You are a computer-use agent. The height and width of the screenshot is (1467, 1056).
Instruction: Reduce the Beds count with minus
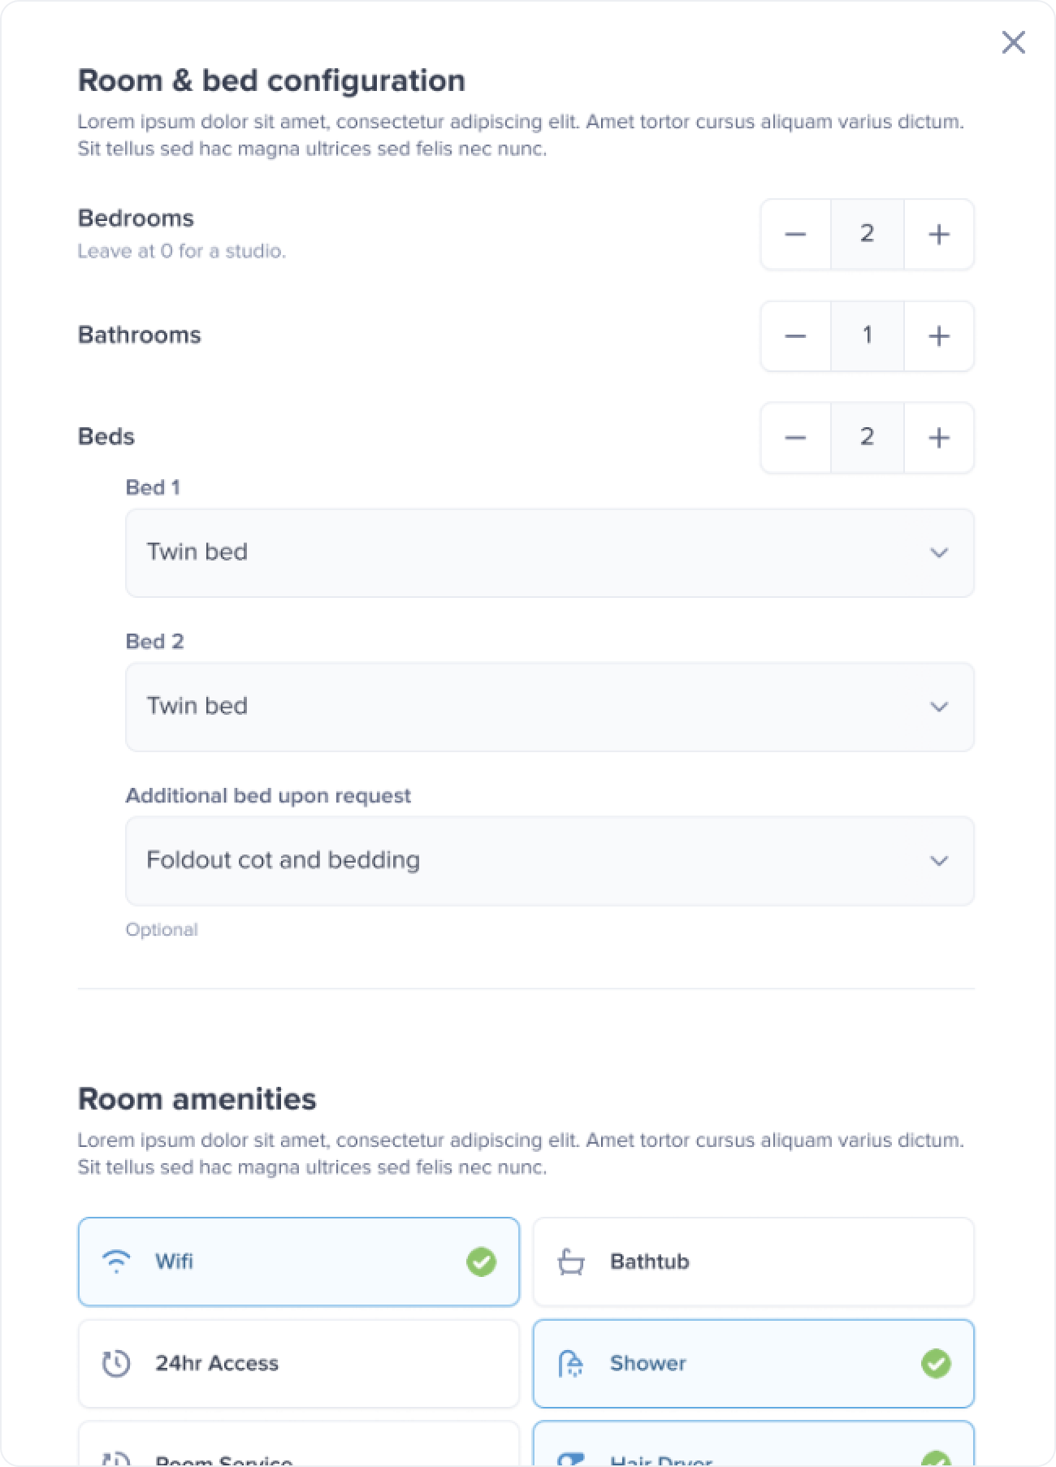[795, 438]
